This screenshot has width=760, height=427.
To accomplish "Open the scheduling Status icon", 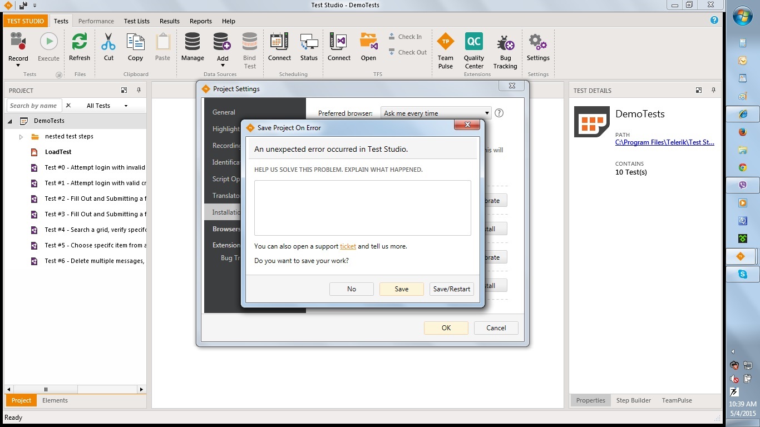I will pyautogui.click(x=309, y=42).
